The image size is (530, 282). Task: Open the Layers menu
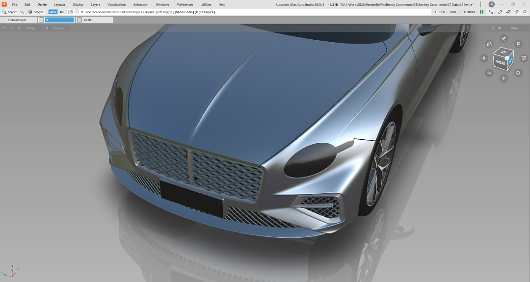95,4
